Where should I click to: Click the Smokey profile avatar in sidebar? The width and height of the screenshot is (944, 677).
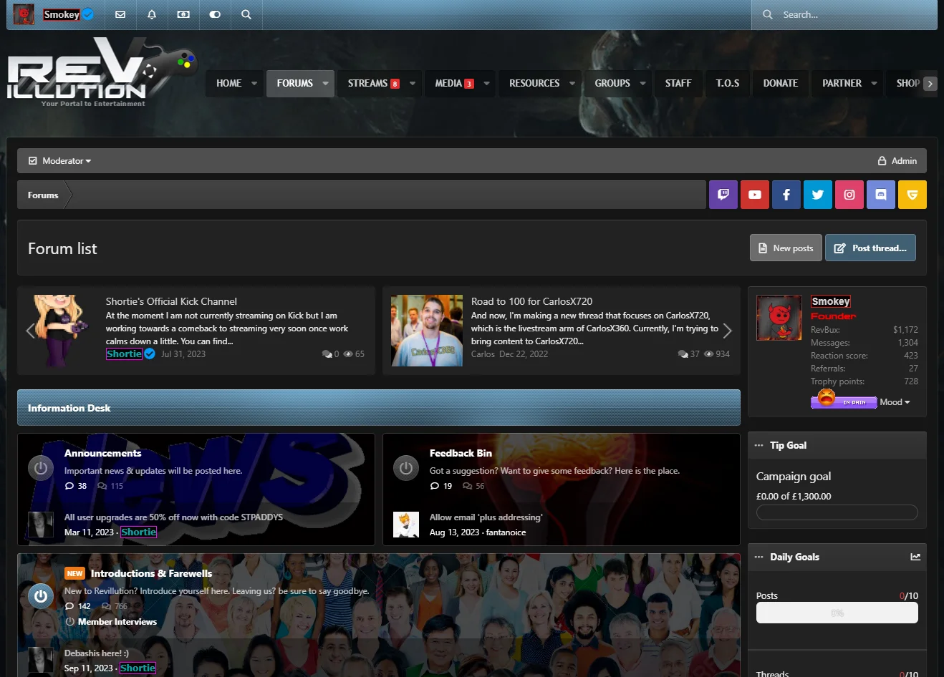(x=779, y=318)
